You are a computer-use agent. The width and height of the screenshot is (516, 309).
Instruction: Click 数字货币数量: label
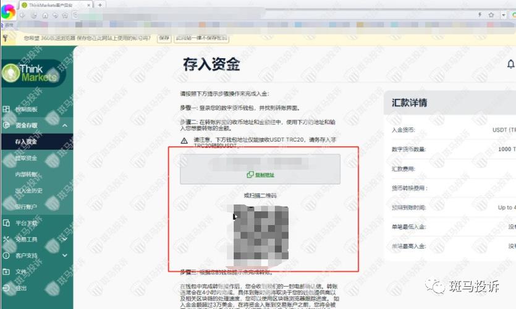coord(408,150)
